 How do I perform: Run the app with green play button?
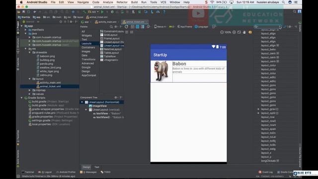(x=102, y=12)
